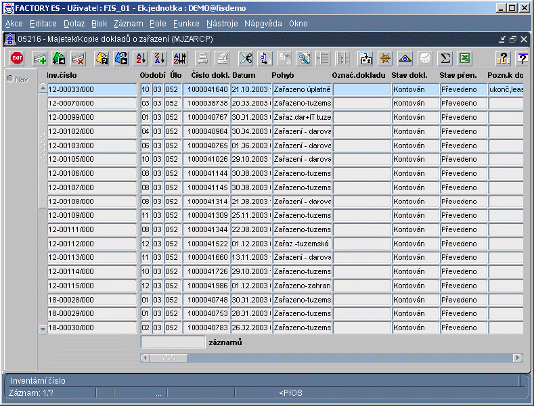
Task: Click the horizontal scrollbar thumb
Action: (169, 358)
